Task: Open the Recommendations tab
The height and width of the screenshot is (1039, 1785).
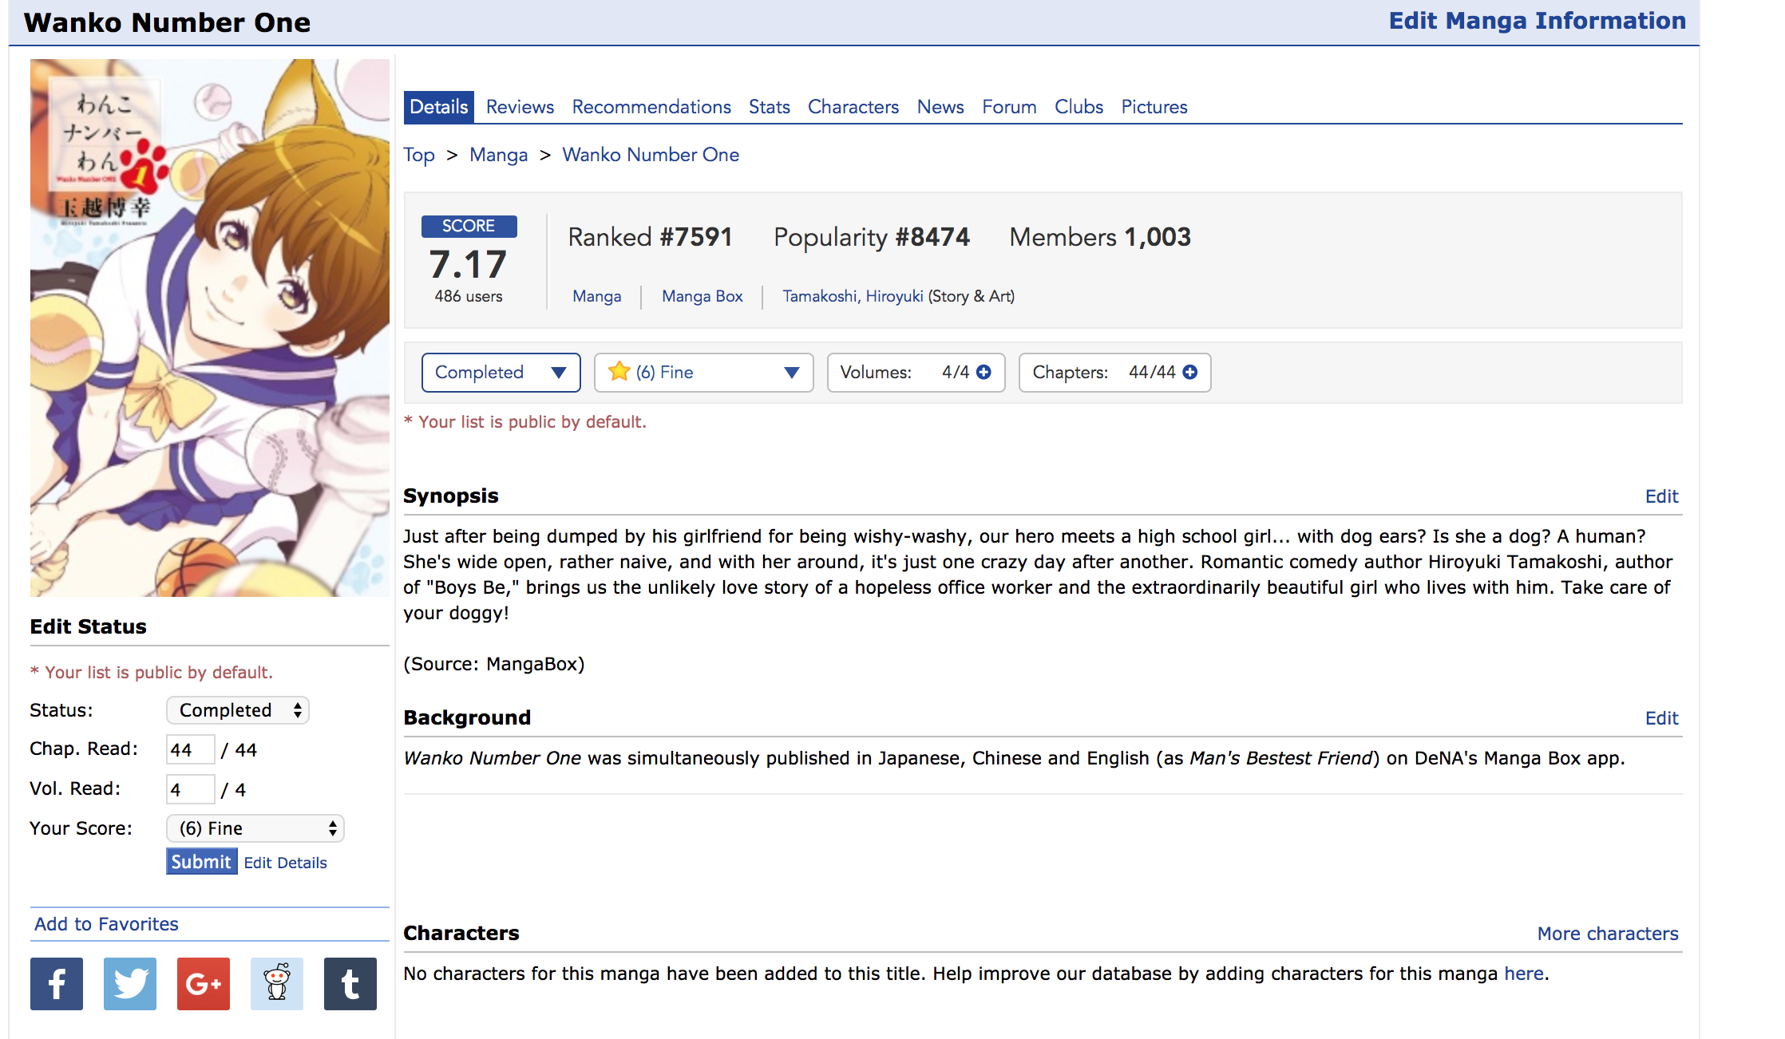Action: click(x=651, y=107)
